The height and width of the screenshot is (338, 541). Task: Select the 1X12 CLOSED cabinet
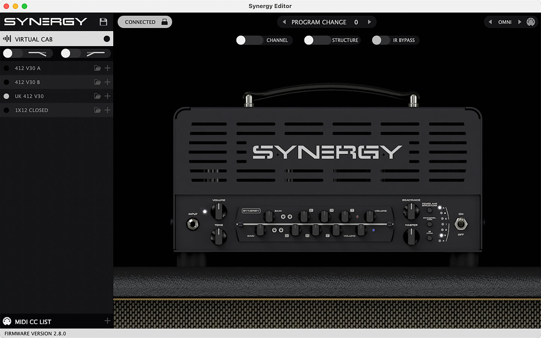[x=31, y=110]
